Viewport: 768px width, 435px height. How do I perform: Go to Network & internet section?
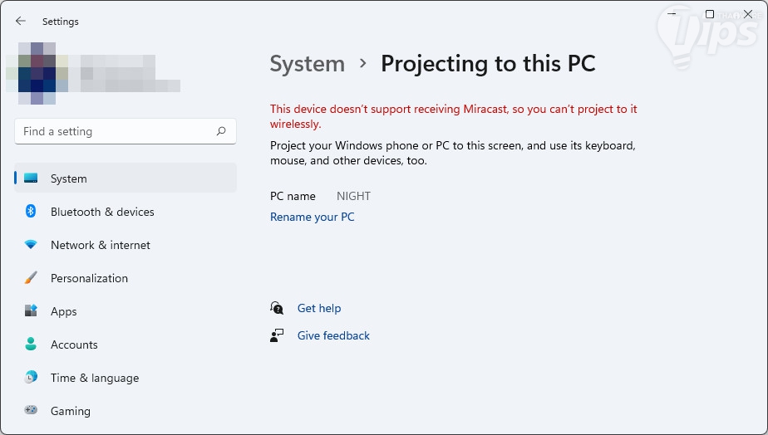[101, 245]
